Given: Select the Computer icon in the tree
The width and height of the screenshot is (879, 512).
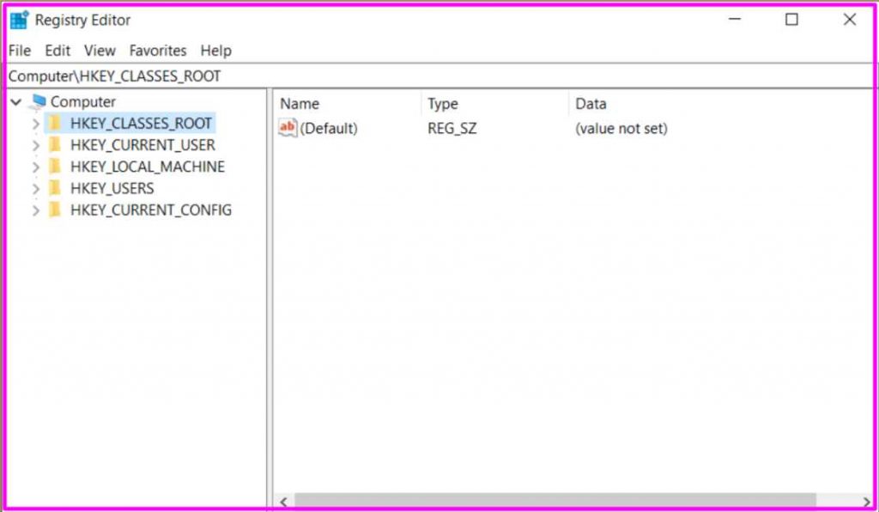Looking at the screenshot, I should point(38,101).
